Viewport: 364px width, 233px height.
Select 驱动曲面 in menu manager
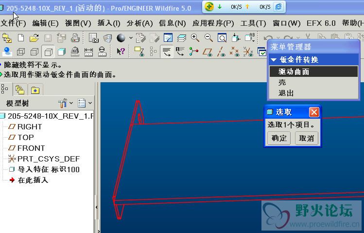(x=313, y=72)
